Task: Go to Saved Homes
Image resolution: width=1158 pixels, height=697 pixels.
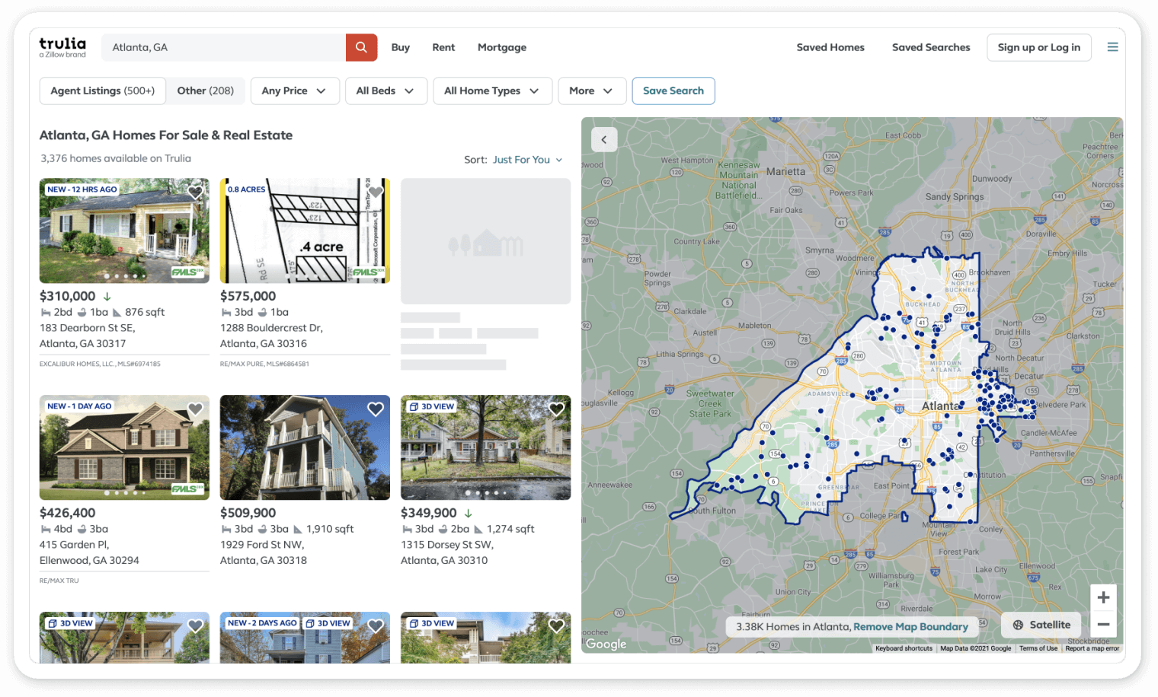Action: point(830,47)
